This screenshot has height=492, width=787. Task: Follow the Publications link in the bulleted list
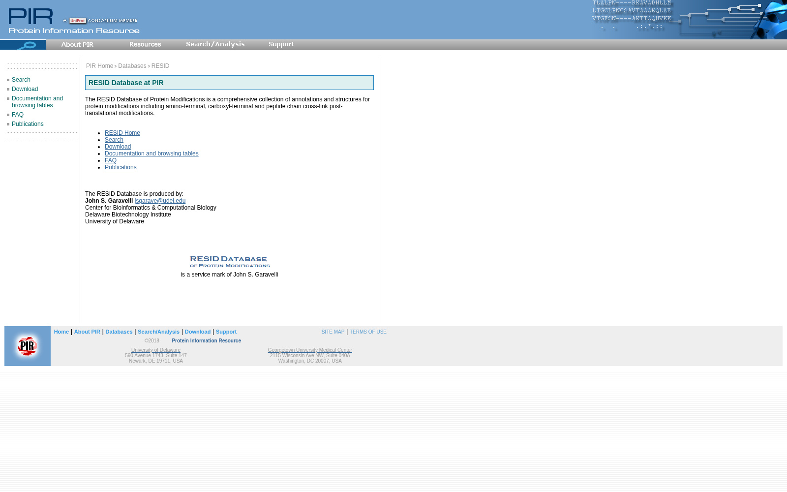pos(121,167)
